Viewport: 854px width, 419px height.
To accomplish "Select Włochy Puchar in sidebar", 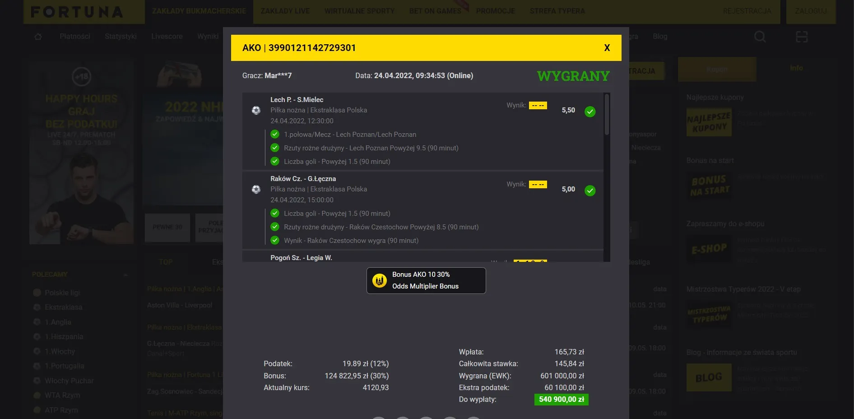I will (x=69, y=381).
